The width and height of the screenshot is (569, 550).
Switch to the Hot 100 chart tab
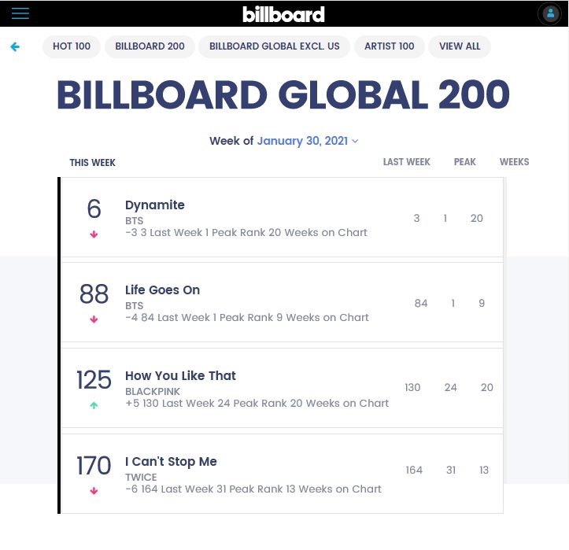pyautogui.click(x=72, y=46)
